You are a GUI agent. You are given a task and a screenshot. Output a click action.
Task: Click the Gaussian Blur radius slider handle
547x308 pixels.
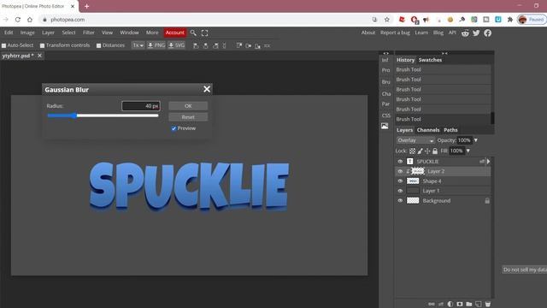[x=74, y=115]
